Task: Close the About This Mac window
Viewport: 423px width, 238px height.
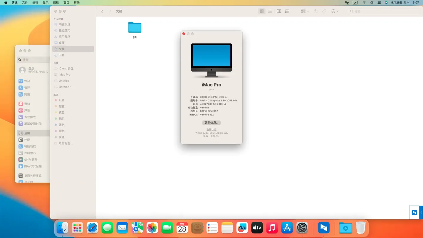Action: point(184,34)
